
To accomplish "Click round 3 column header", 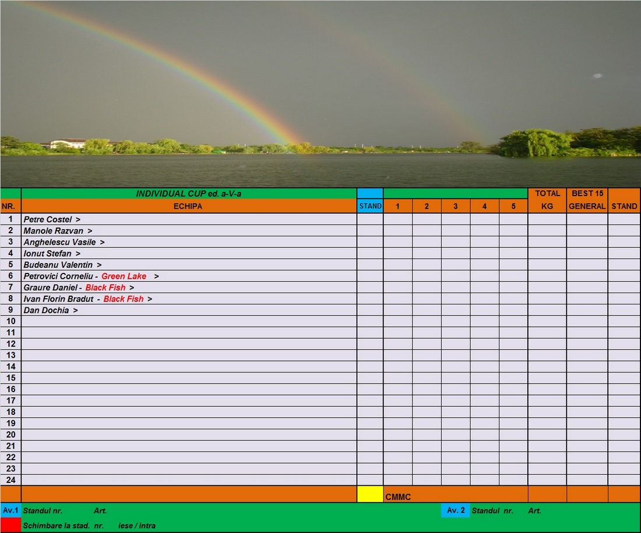I will pyautogui.click(x=456, y=206).
